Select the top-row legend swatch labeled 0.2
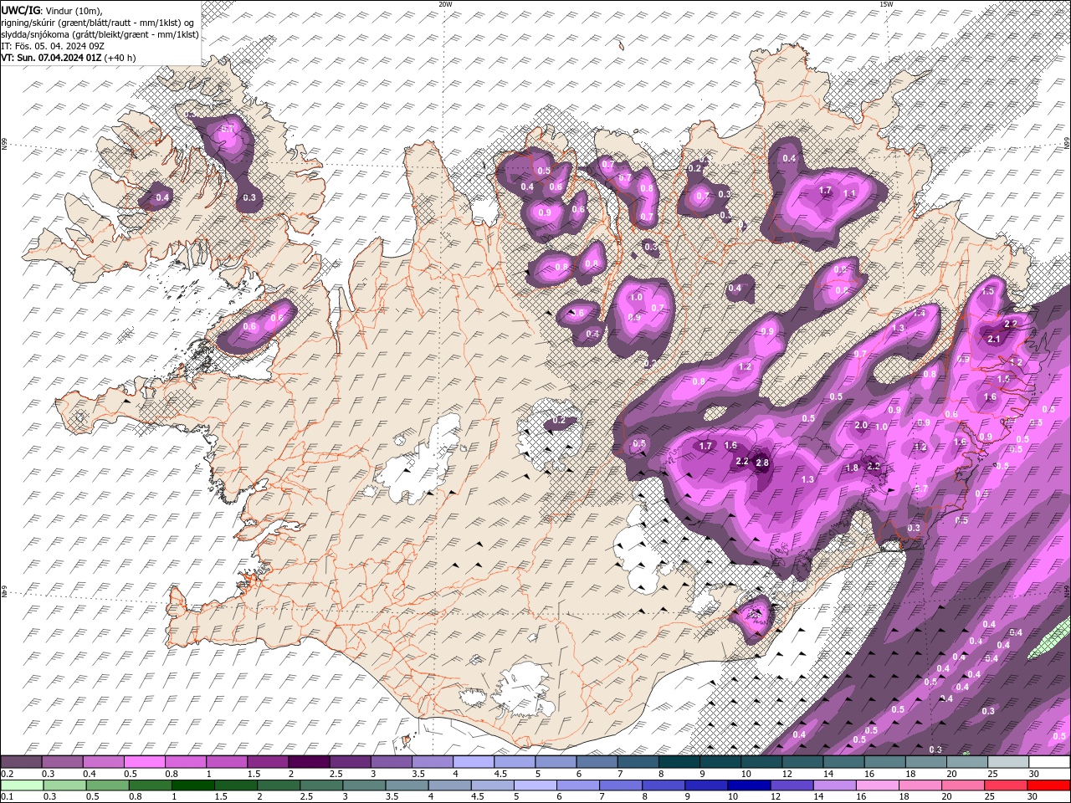The height and width of the screenshot is (803, 1071). [x=21, y=762]
